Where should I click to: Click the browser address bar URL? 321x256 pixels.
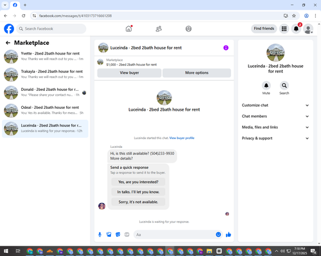(75, 16)
